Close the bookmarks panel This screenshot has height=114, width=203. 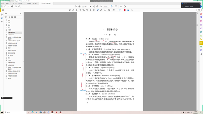(x=20, y=13)
